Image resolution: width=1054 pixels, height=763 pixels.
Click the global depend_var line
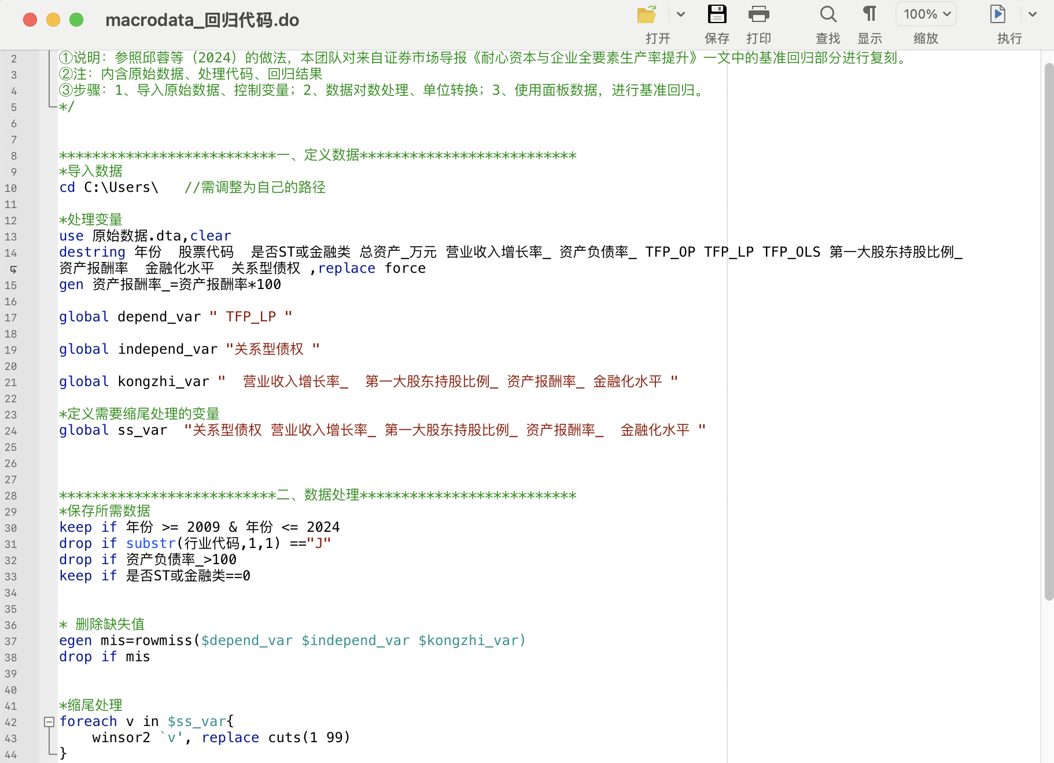click(175, 317)
